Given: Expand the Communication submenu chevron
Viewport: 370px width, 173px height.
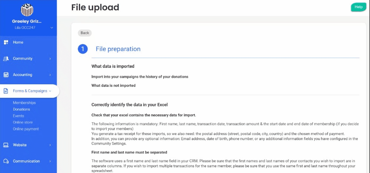Looking at the screenshot, I should (50, 161).
